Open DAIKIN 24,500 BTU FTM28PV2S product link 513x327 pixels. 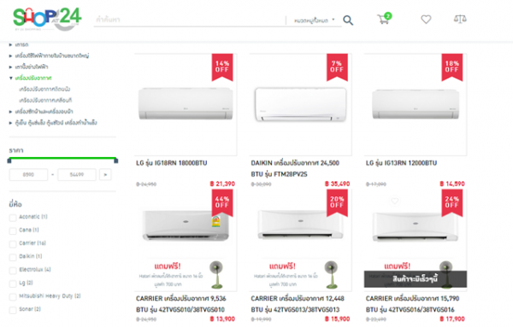pos(295,168)
